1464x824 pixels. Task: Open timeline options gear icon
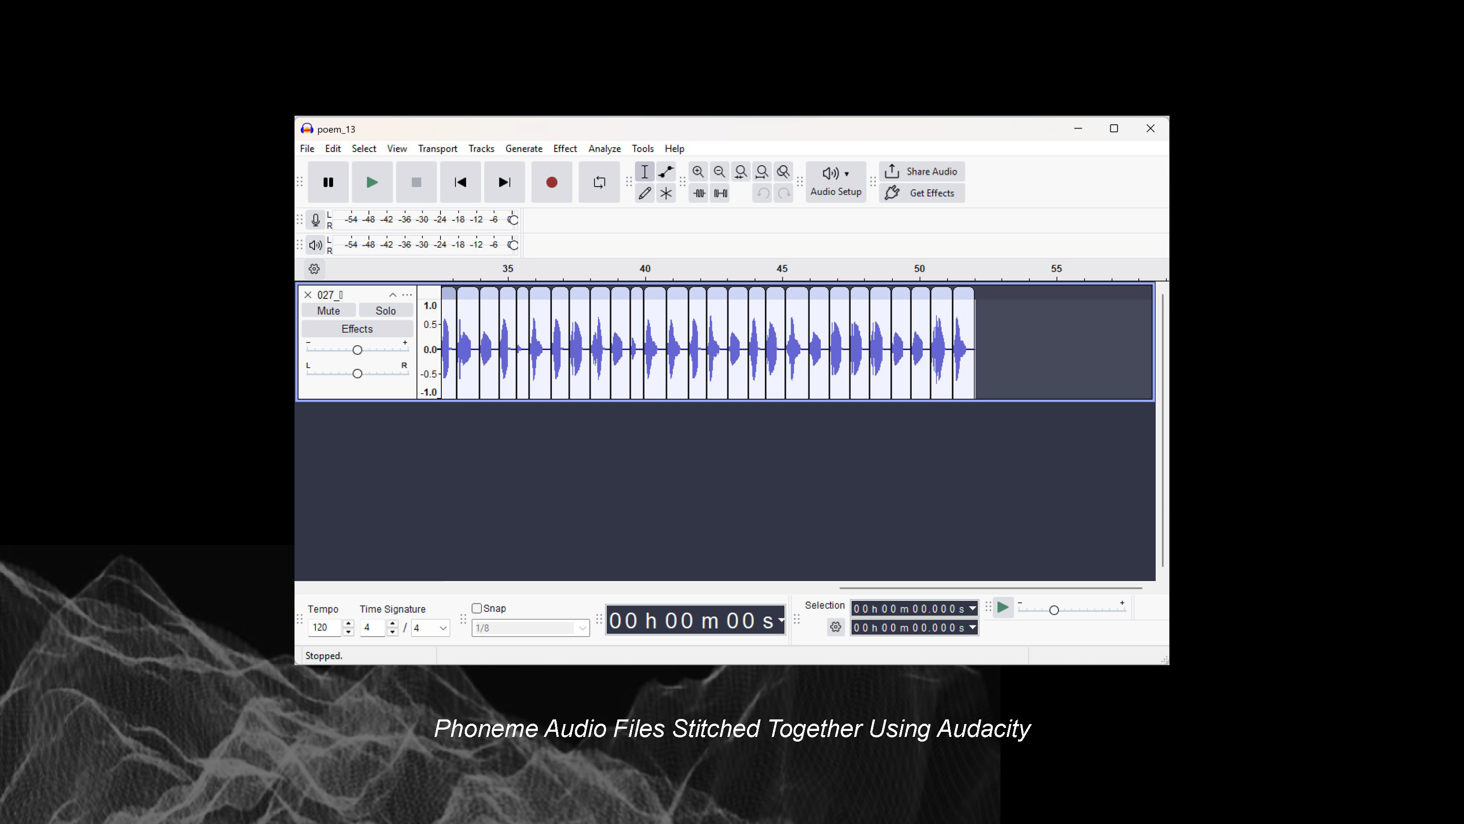pos(314,269)
